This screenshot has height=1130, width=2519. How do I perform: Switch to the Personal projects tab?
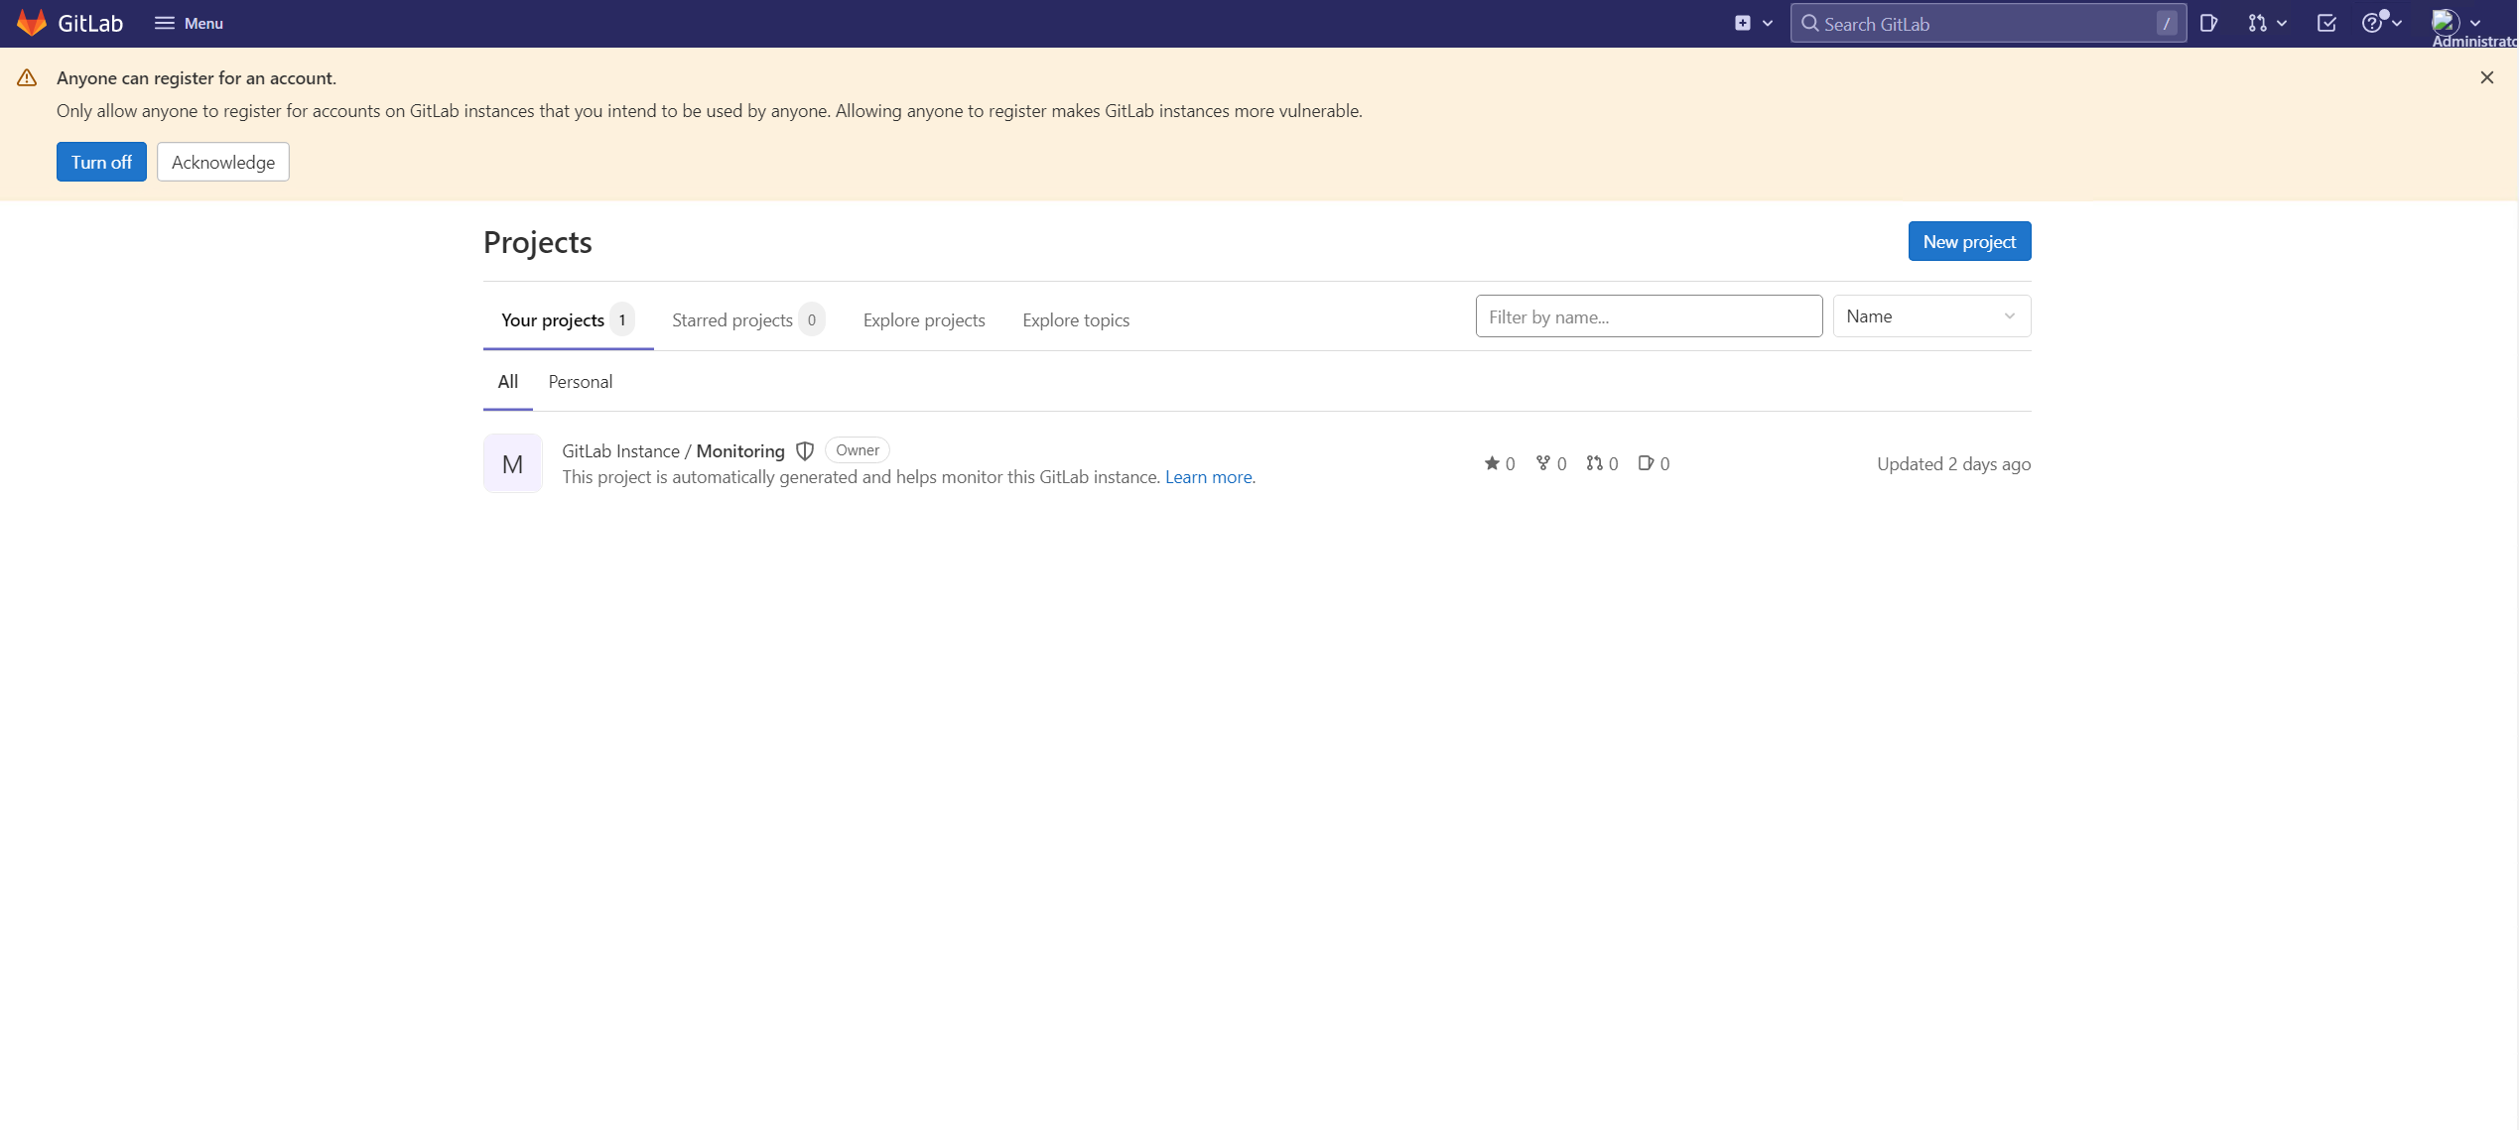(580, 381)
